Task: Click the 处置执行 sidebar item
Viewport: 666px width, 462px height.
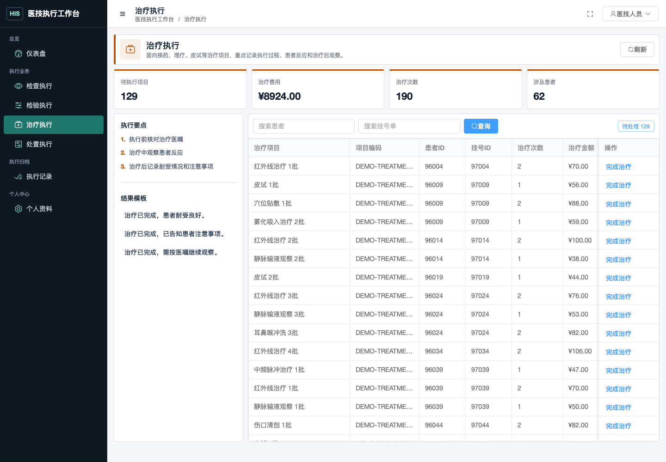Action: tap(54, 144)
